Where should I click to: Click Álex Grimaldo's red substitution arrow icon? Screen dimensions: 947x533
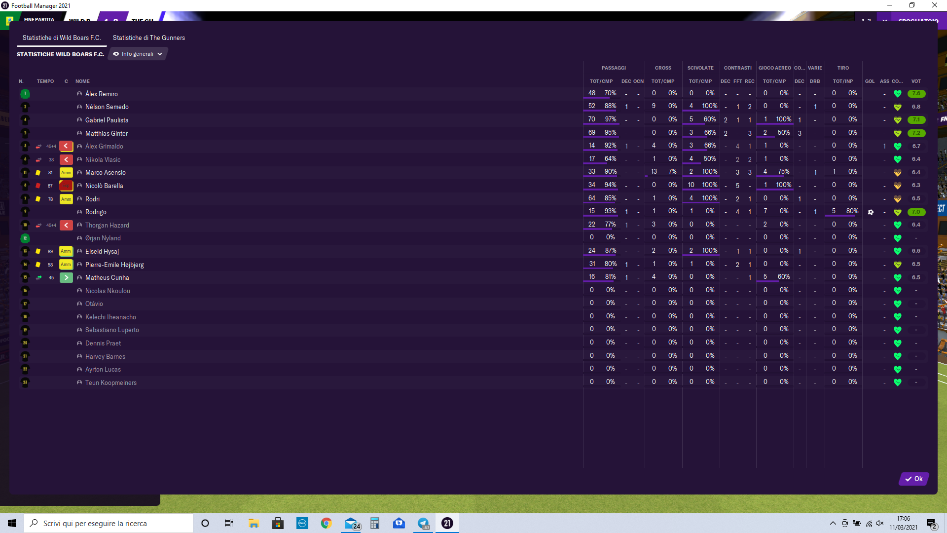66,146
